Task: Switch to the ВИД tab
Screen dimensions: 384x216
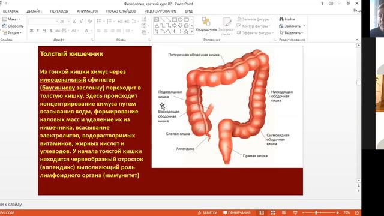Action: (x=189, y=11)
